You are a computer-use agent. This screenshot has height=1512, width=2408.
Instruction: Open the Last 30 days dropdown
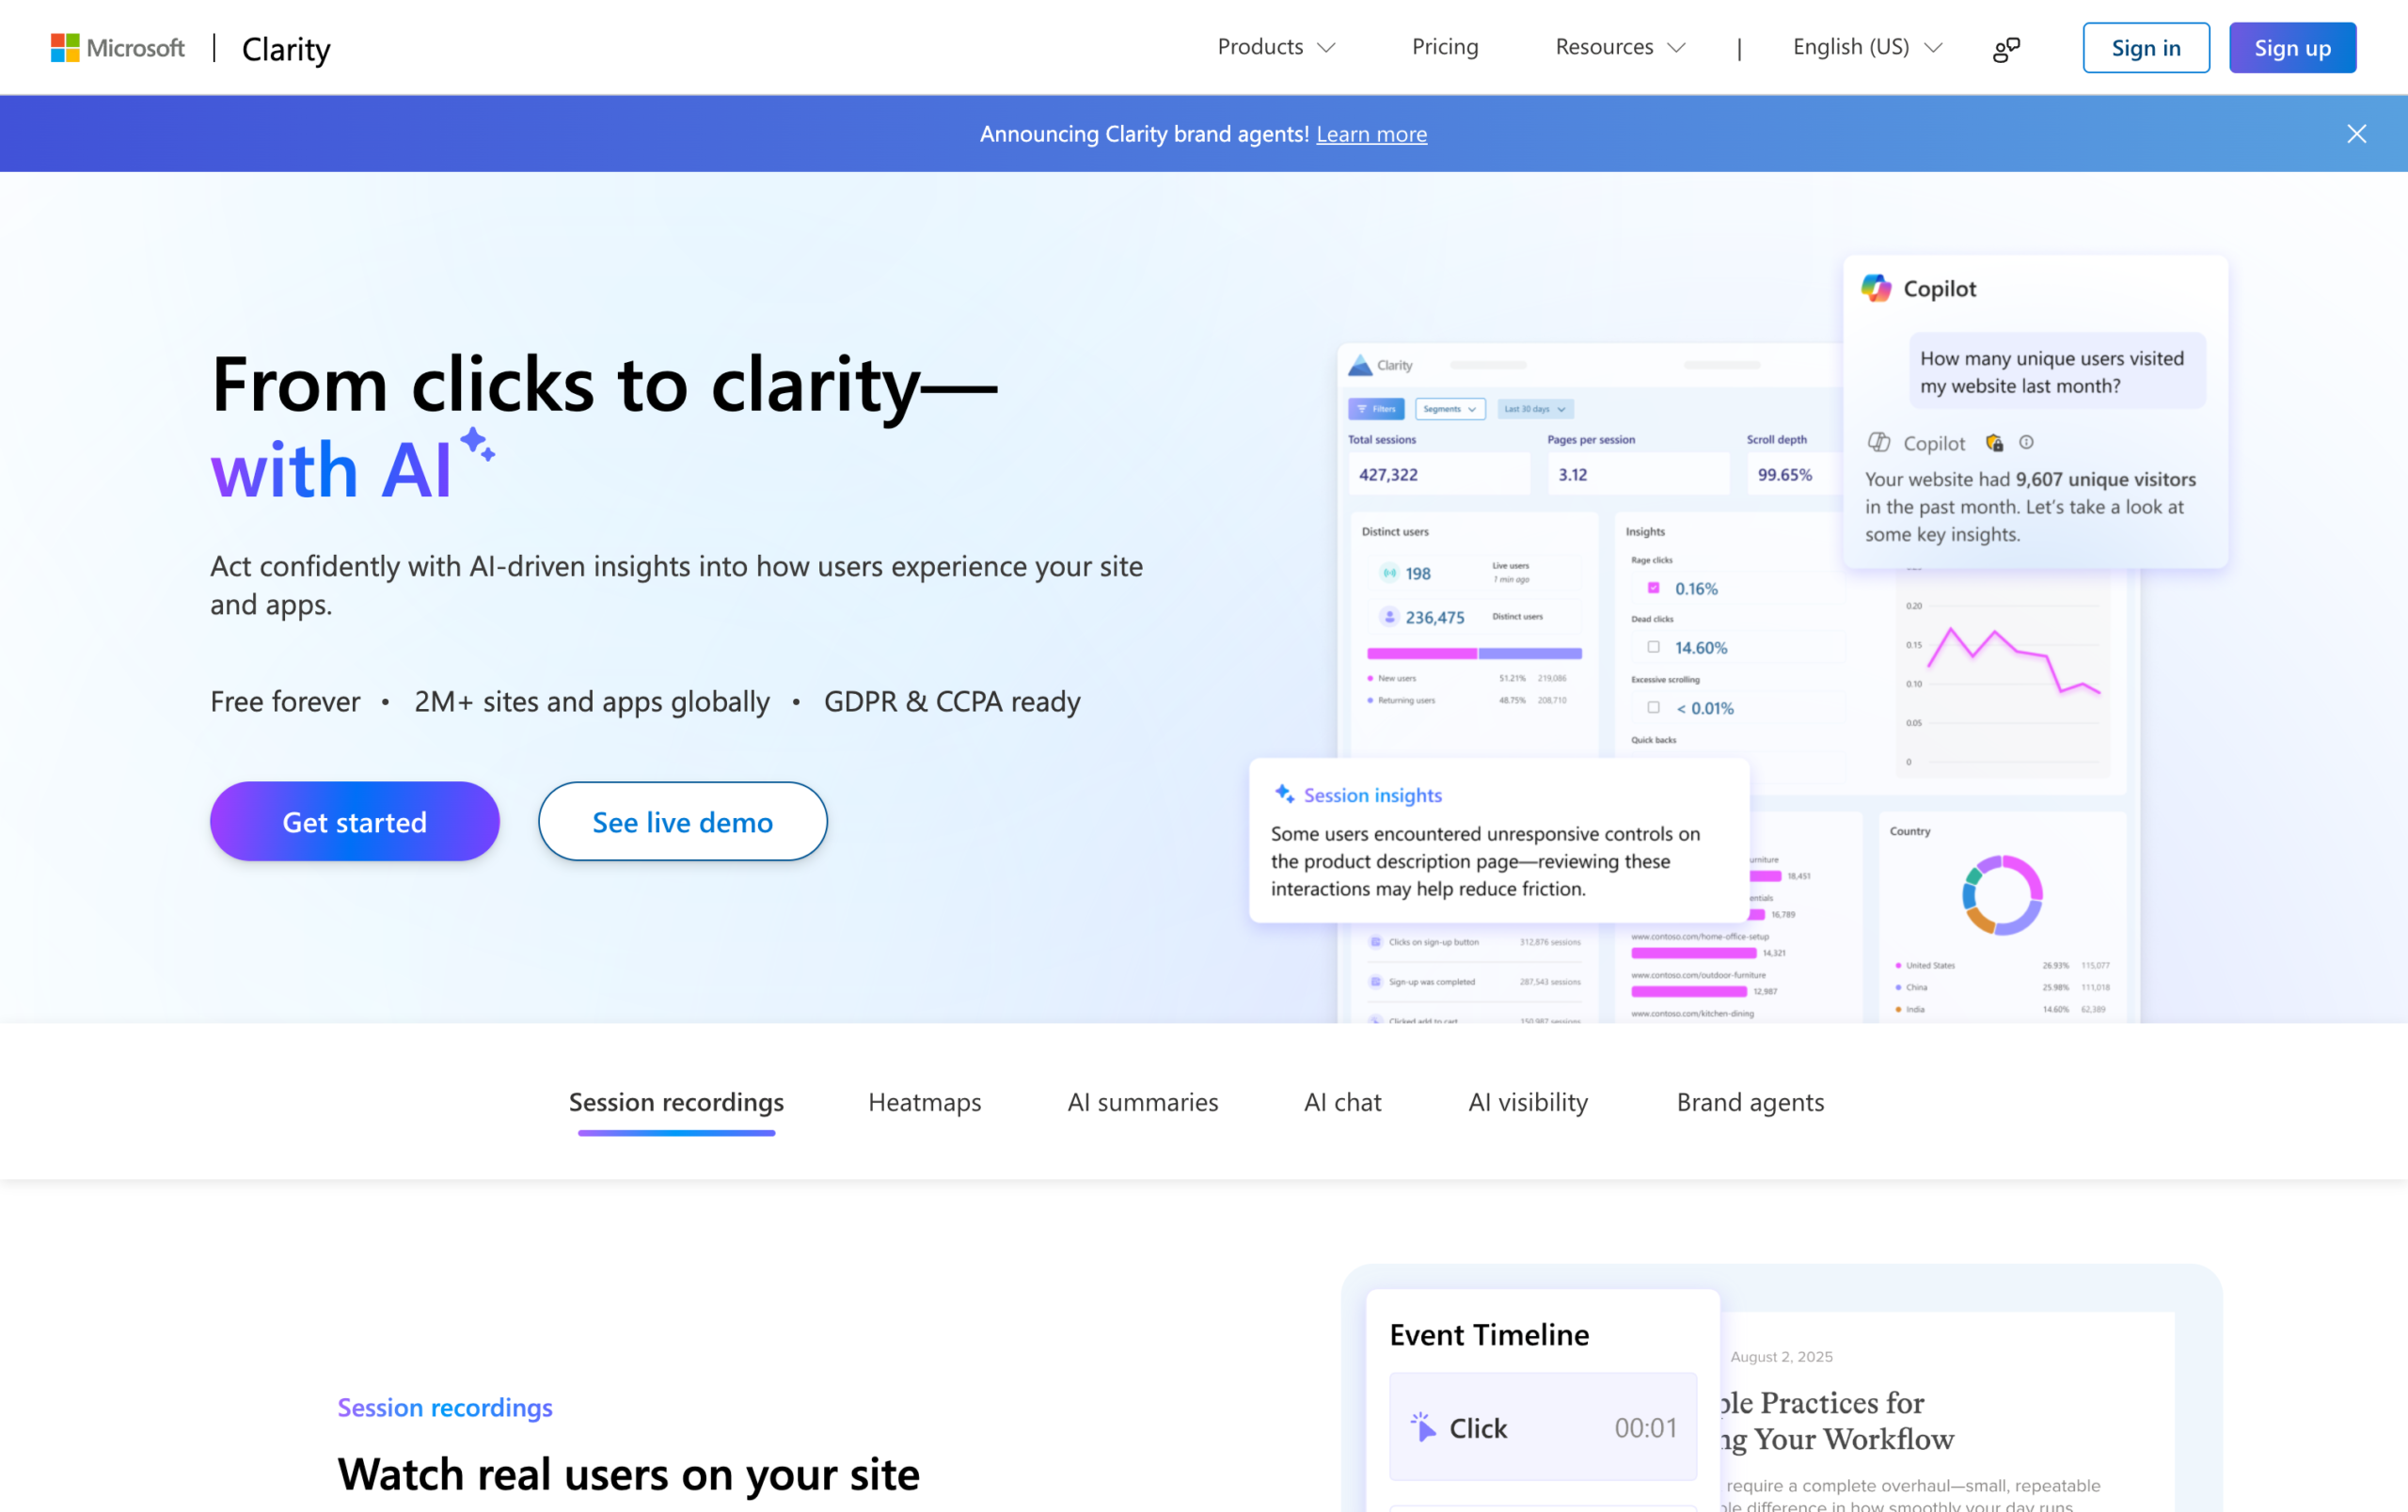click(x=1535, y=409)
